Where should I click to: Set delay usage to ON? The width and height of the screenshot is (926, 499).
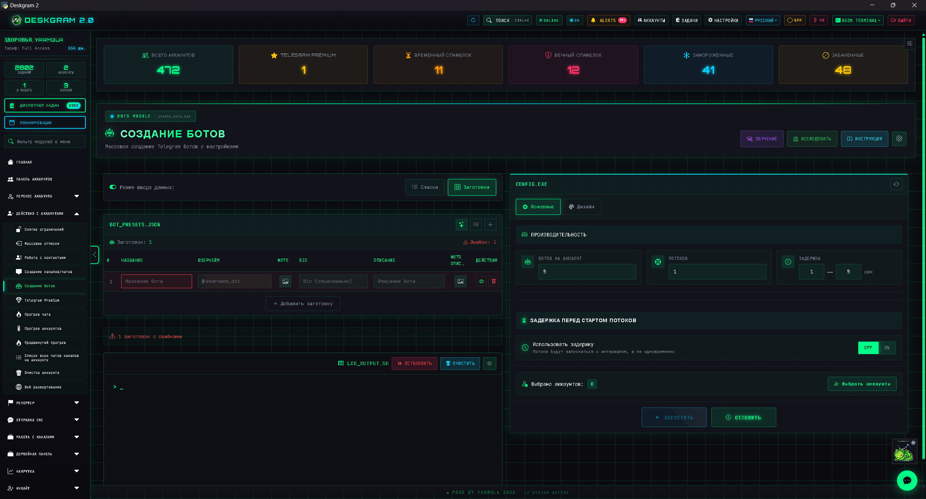coord(887,348)
